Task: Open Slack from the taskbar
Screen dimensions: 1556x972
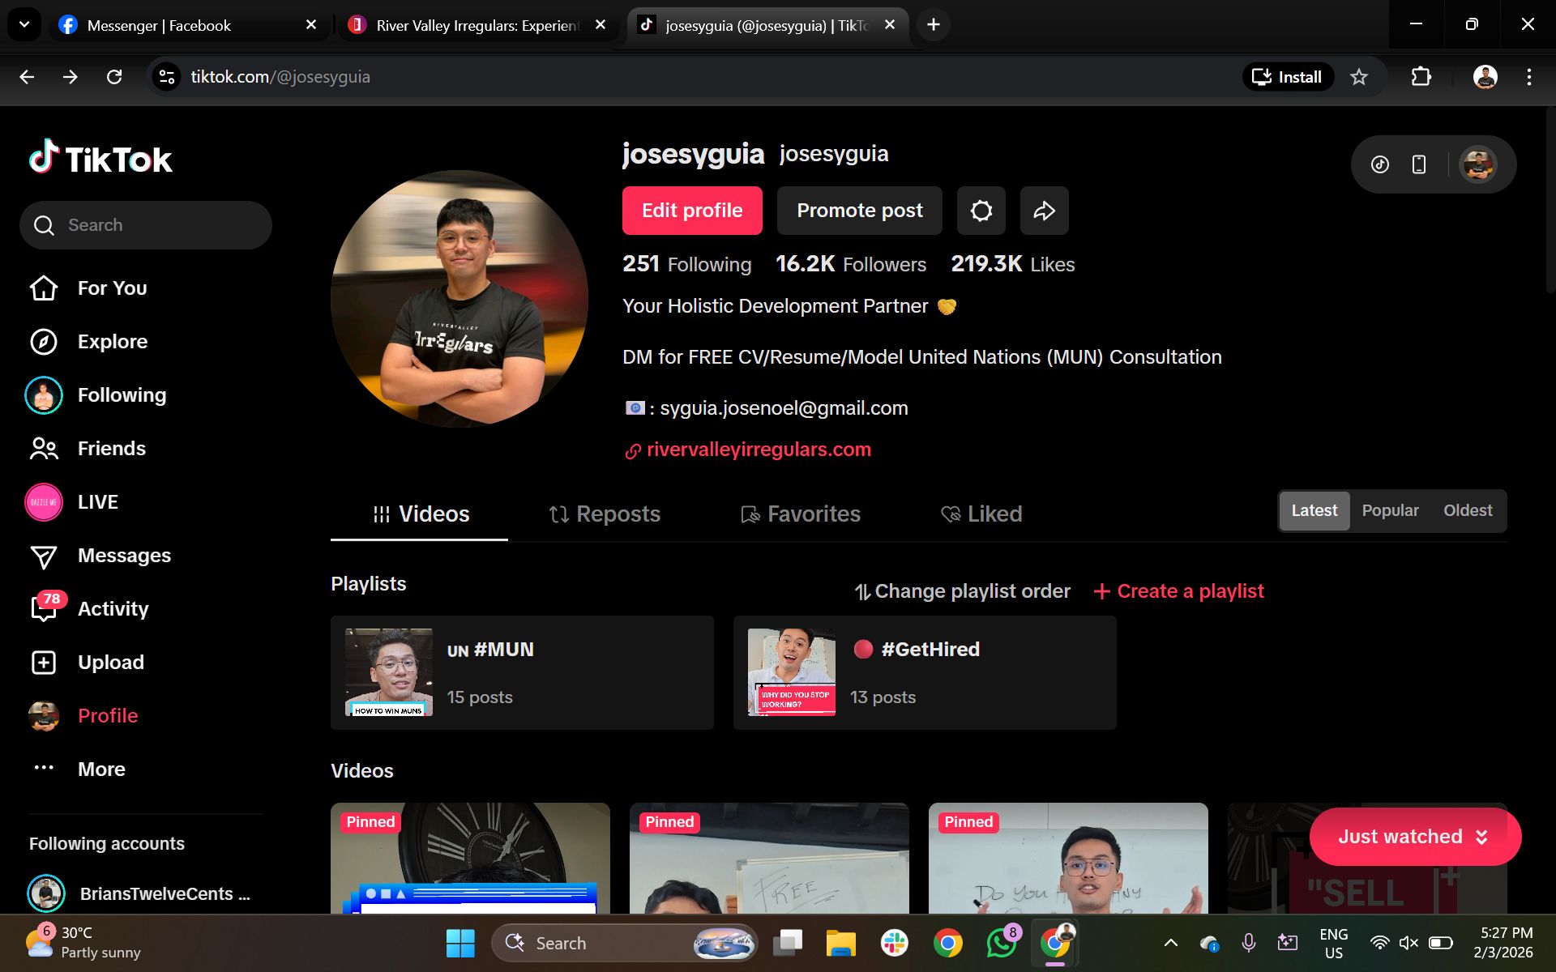Action: tap(895, 943)
